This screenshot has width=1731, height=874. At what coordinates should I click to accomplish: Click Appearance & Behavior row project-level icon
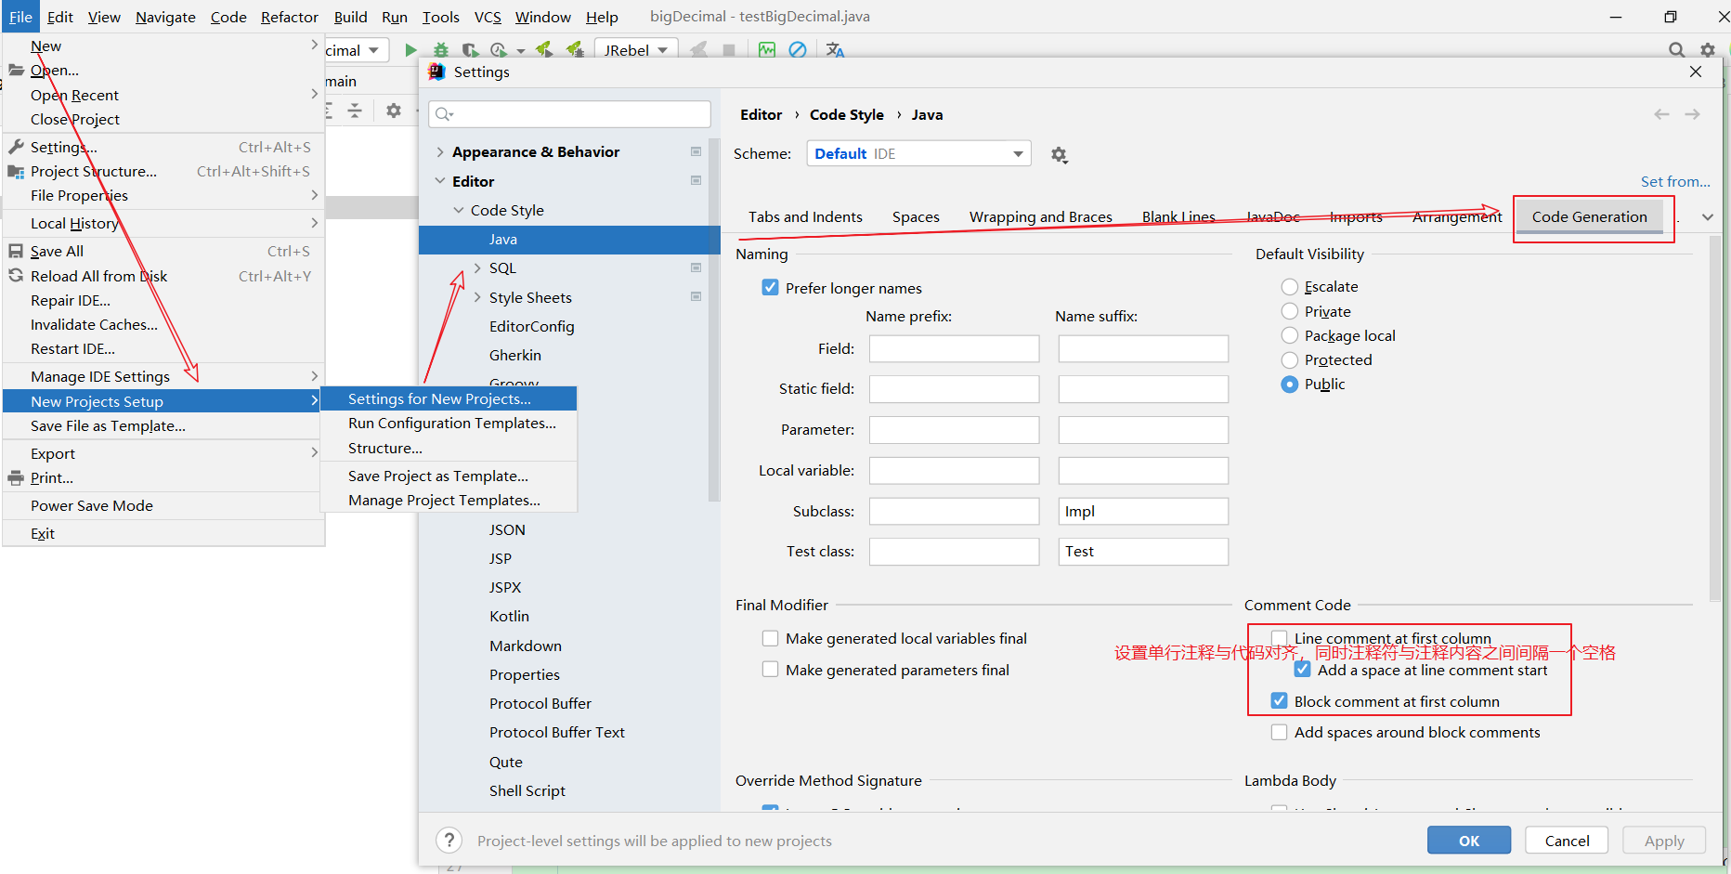click(696, 151)
